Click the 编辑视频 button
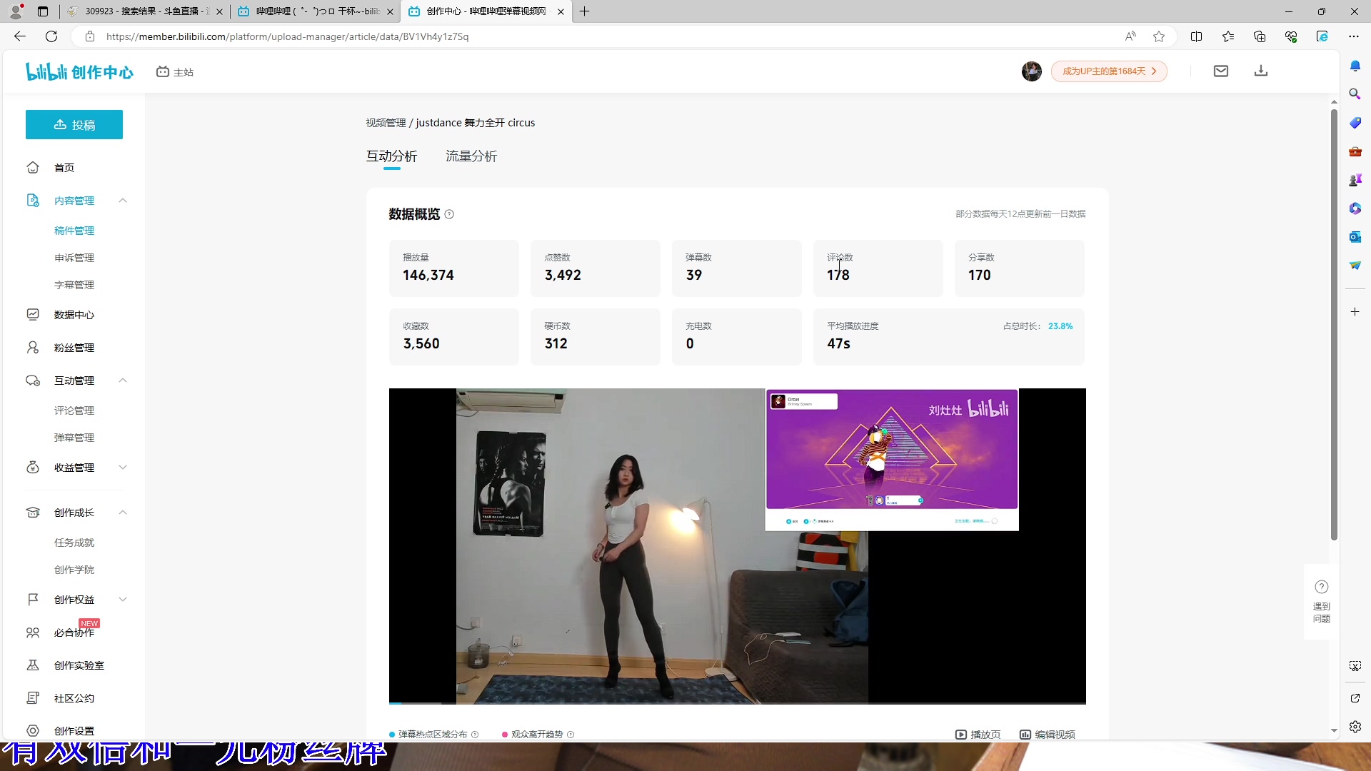The image size is (1371, 771). 1048,734
